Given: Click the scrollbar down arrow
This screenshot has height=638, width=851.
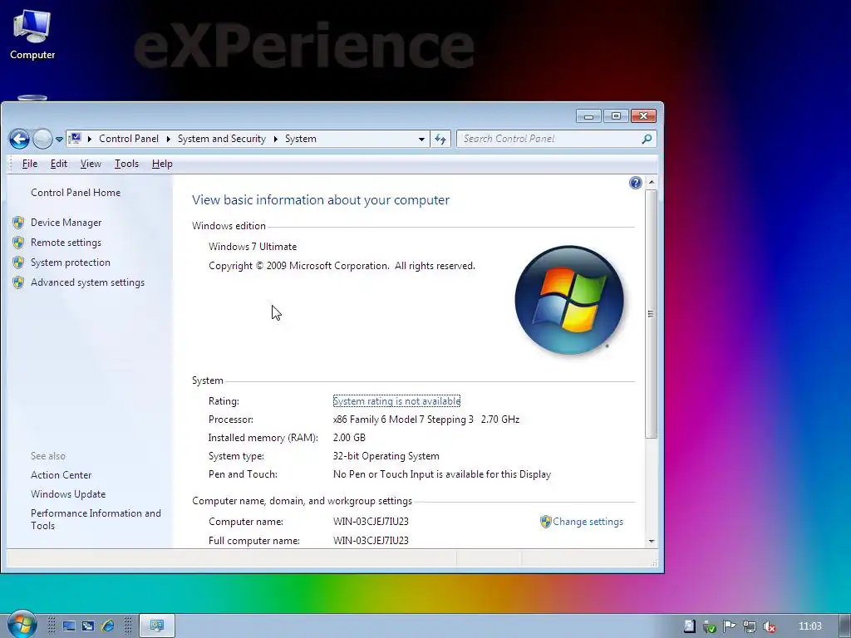Looking at the screenshot, I should click(652, 542).
